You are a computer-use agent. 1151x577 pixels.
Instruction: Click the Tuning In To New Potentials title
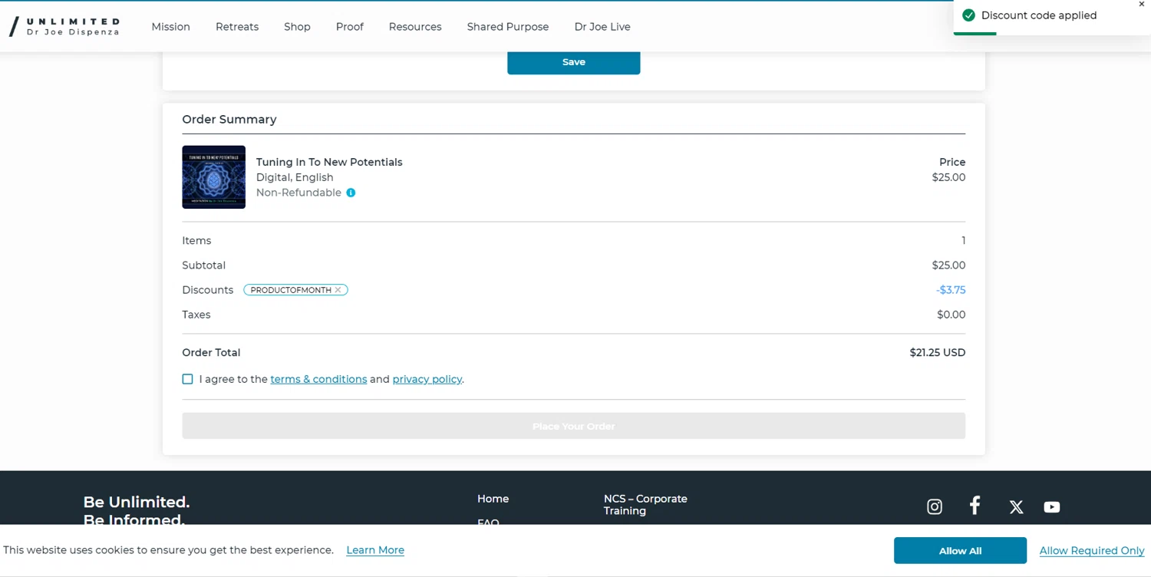[x=329, y=162]
